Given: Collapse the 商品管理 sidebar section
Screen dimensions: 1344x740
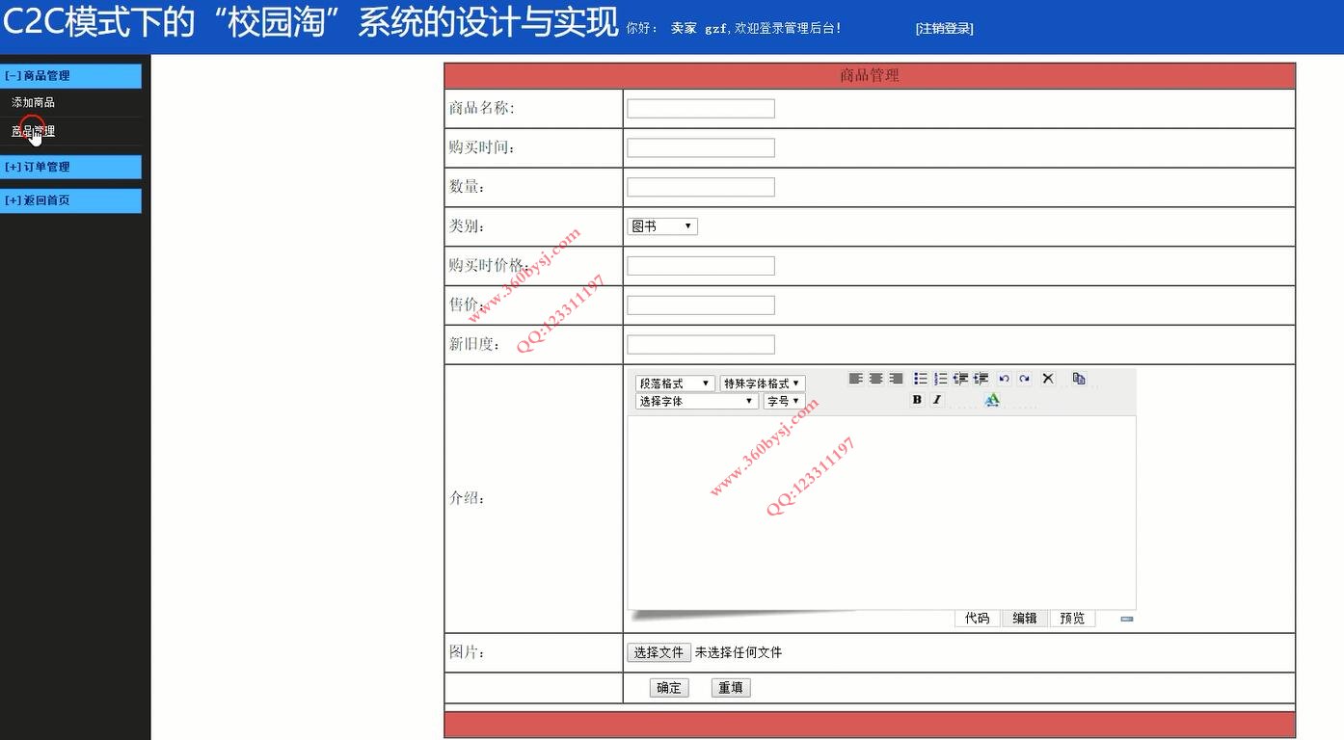Looking at the screenshot, I should pos(70,75).
